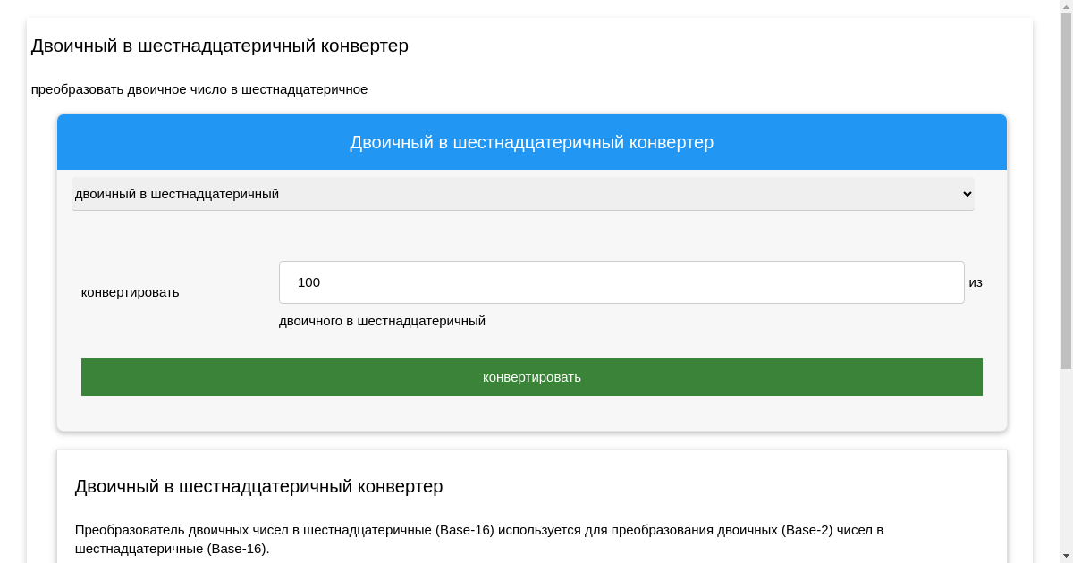Click the first (Base-16) mention in the description

[x=464, y=530]
